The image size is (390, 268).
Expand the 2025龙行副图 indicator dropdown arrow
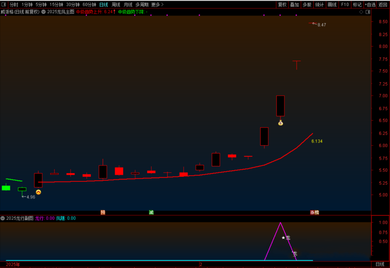tap(3, 218)
